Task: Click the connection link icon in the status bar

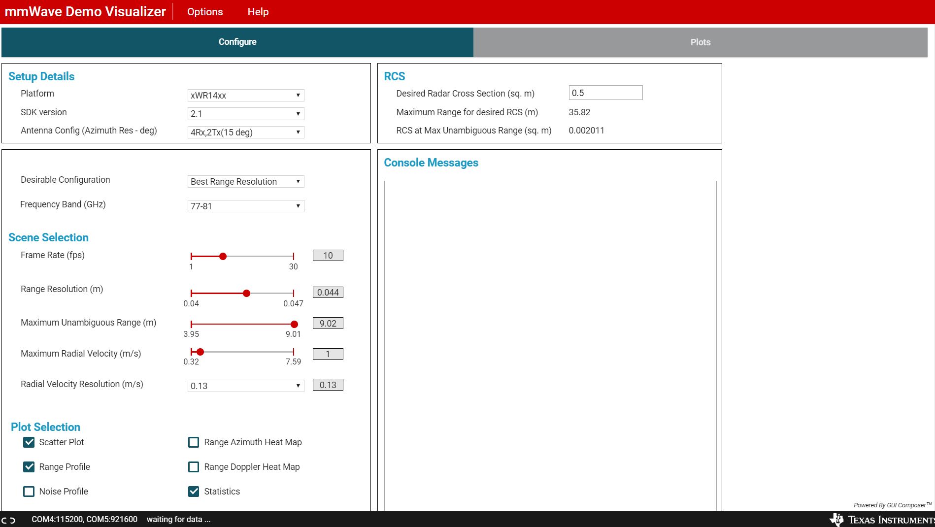Action: [x=8, y=520]
